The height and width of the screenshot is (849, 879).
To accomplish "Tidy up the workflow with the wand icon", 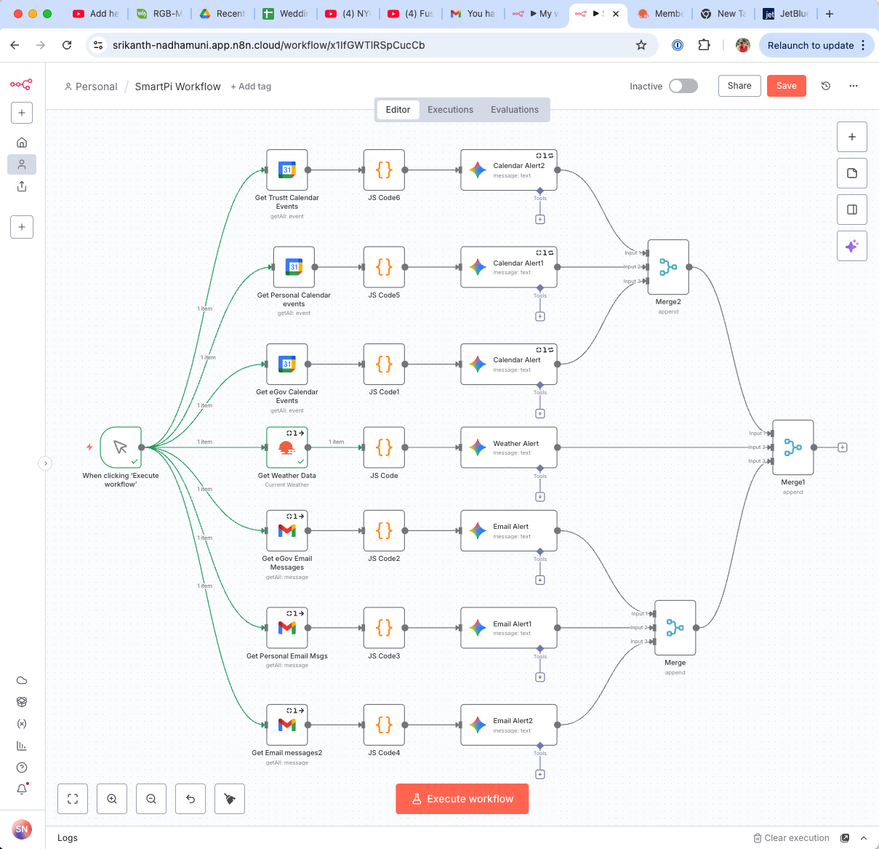I will pos(229,798).
